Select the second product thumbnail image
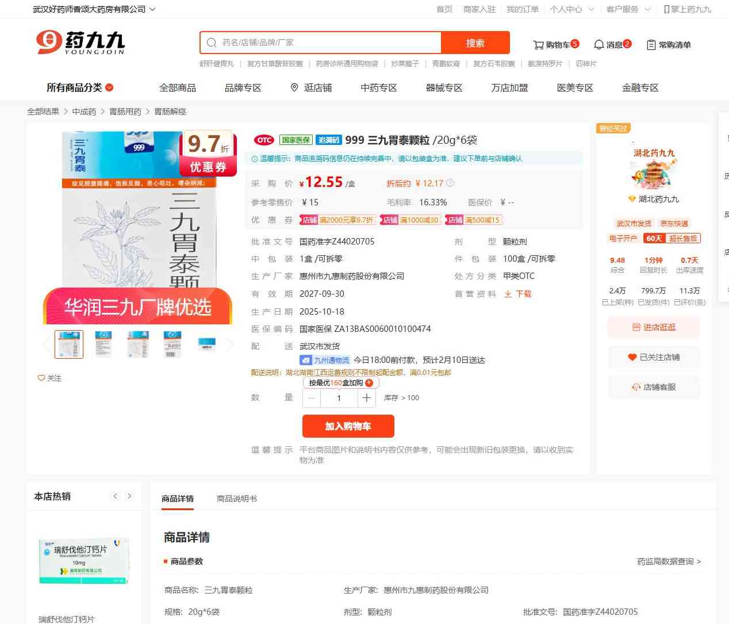 click(x=103, y=344)
